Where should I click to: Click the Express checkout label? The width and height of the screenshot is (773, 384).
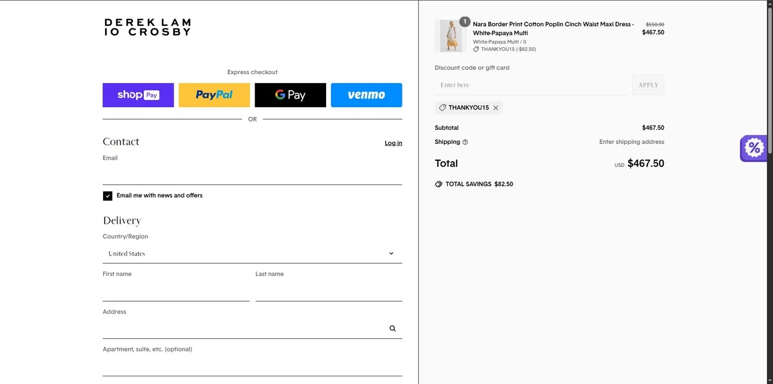pyautogui.click(x=253, y=72)
